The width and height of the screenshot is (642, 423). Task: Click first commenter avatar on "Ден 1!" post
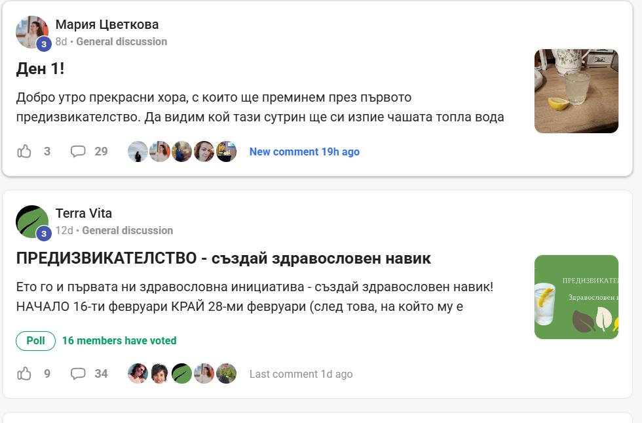click(138, 151)
